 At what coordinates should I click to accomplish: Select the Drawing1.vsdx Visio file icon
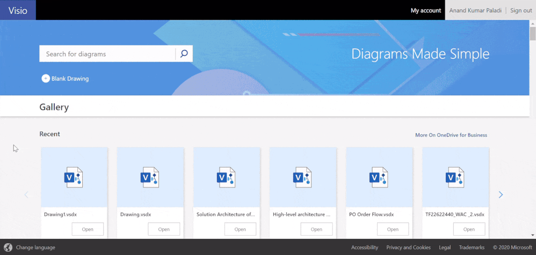click(74, 177)
